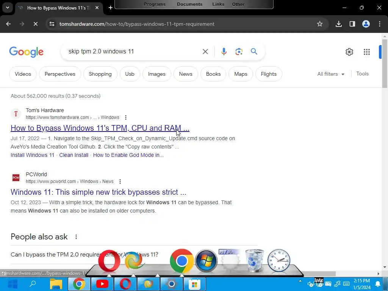Screen dimensions: 388x291
Task: Filter results by Shopping
Action: click(100, 74)
